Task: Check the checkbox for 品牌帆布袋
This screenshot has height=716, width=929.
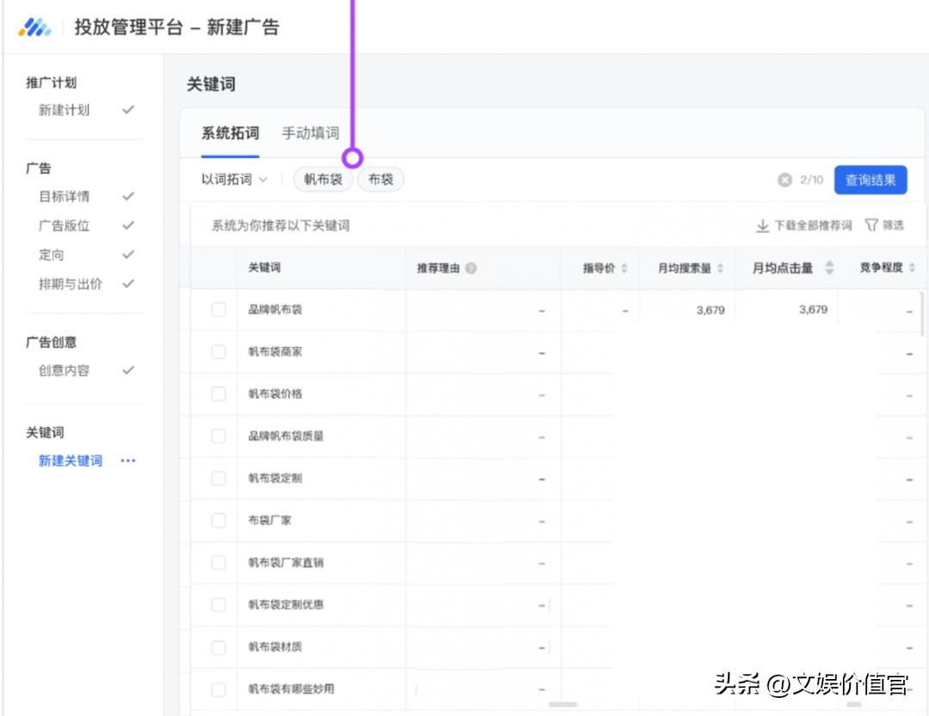Action: [x=218, y=309]
